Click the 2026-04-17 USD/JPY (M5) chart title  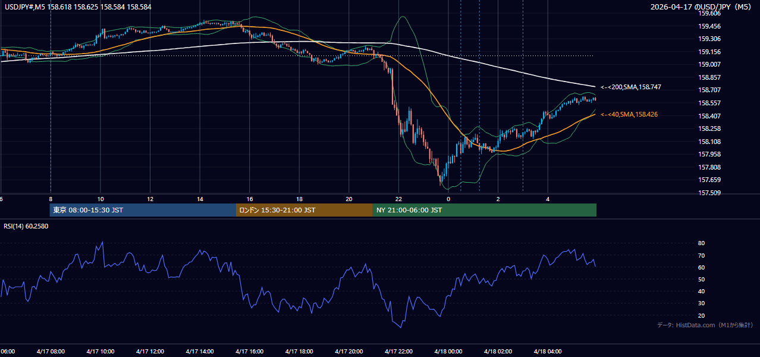702,7
